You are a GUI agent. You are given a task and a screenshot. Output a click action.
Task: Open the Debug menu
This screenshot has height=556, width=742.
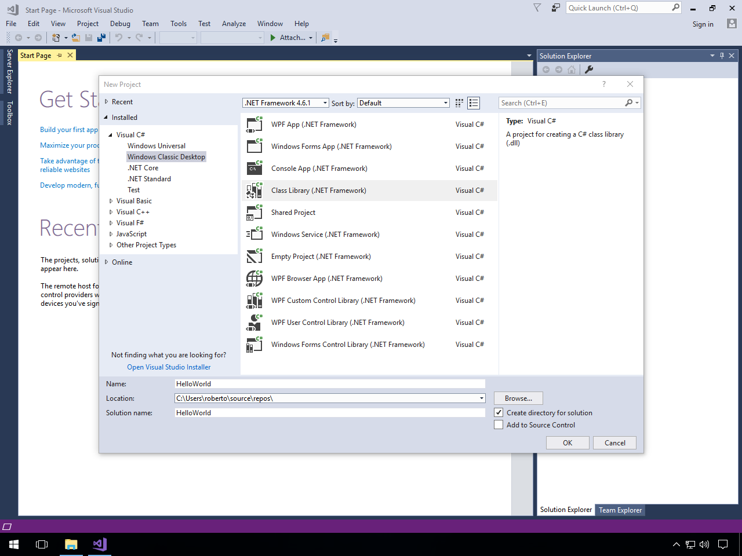coord(120,24)
